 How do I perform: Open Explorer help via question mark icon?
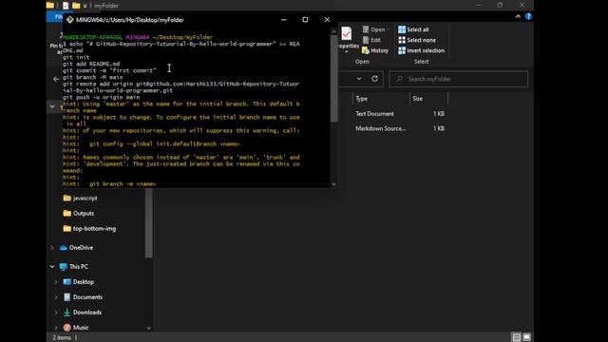tap(528, 17)
